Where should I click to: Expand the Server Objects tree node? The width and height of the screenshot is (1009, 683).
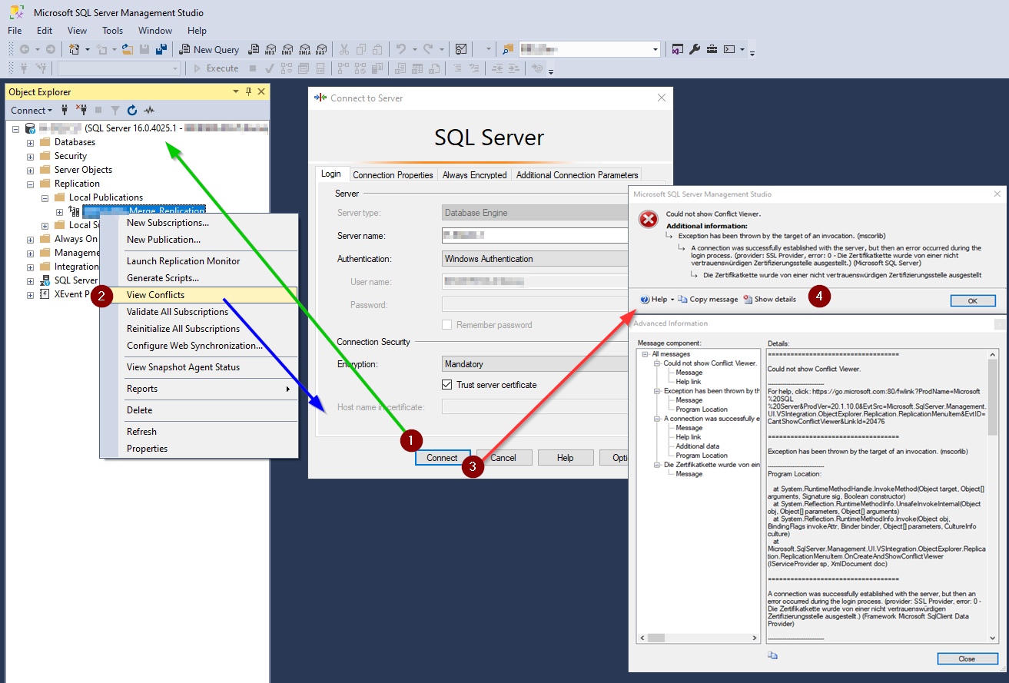[x=31, y=171]
